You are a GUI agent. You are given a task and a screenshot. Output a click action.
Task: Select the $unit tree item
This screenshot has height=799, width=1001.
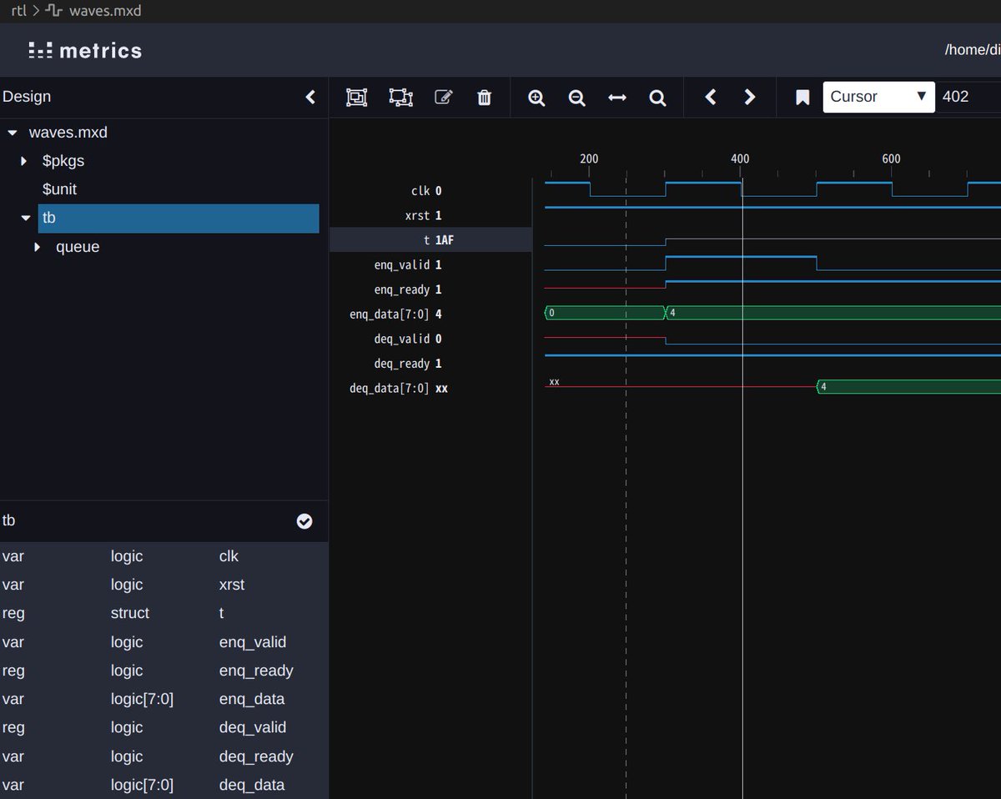[x=59, y=189]
